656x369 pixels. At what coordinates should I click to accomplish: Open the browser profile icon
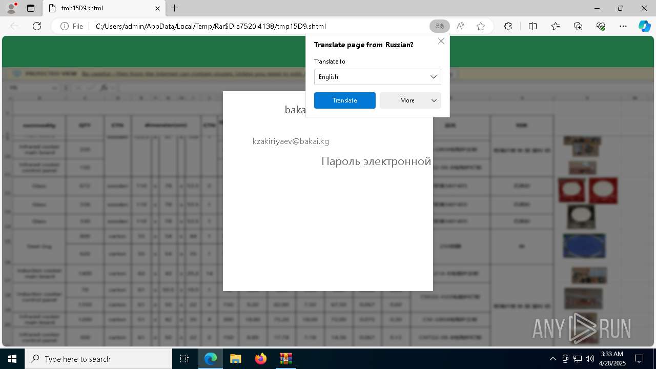coord(11,8)
